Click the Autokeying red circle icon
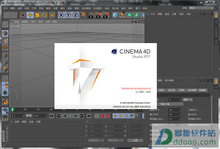The image size is (220, 149). point(102,116)
